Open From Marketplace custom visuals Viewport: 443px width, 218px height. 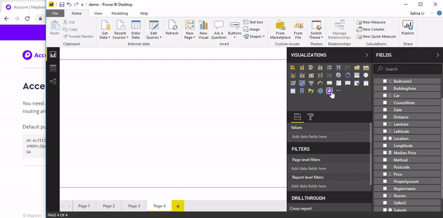tap(280, 30)
